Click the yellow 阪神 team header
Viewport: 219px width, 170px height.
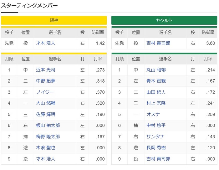[54, 20]
